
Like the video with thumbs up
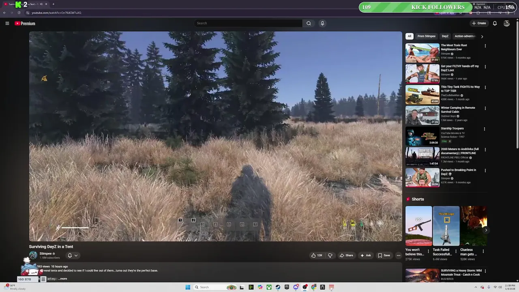pos(317,255)
